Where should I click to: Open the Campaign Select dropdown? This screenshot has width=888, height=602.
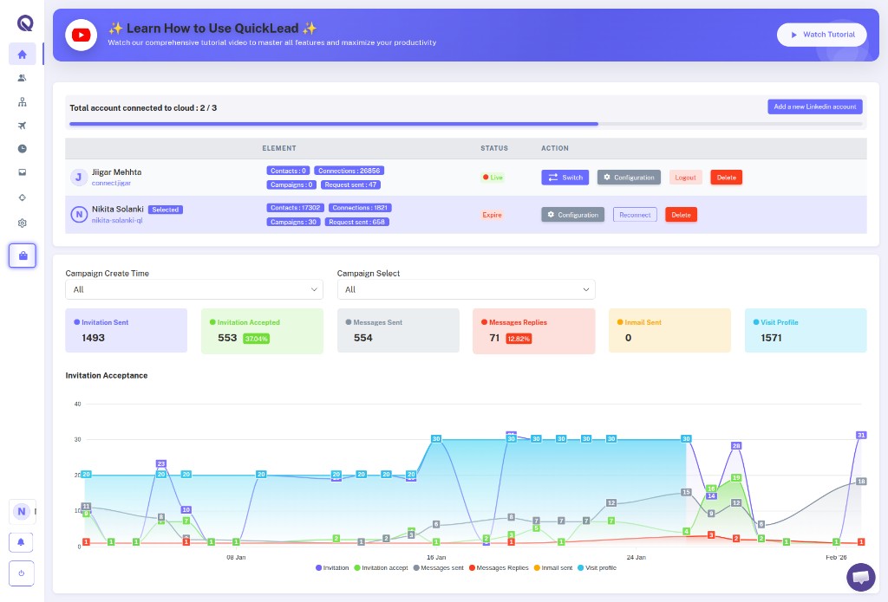point(466,289)
